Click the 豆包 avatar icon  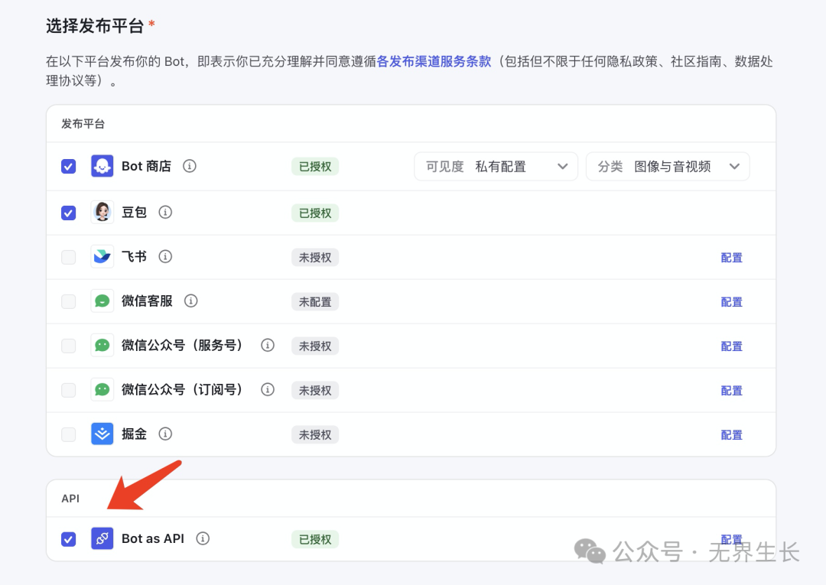pyautogui.click(x=102, y=213)
